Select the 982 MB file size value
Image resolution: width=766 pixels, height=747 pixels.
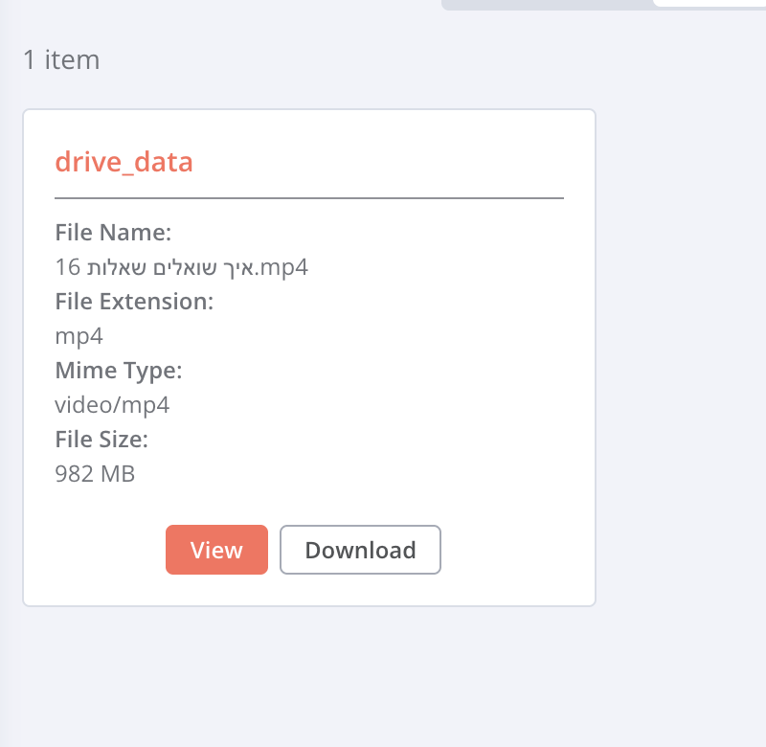coord(95,474)
